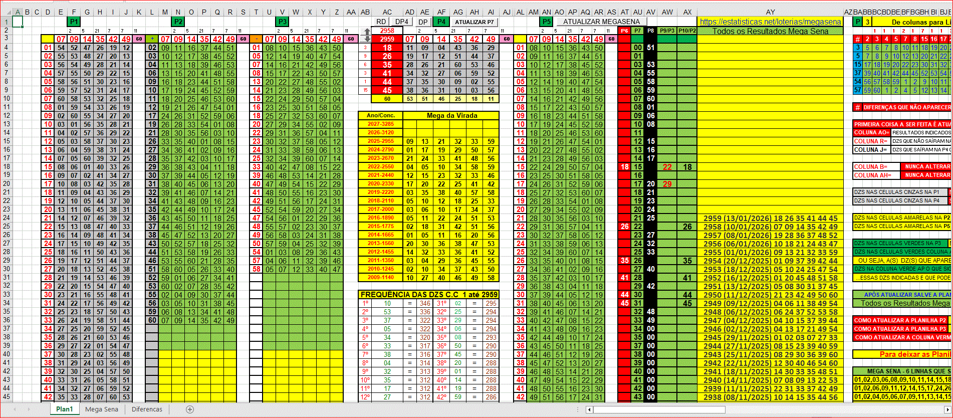Select the orange minus sign cell
Image resolution: width=953 pixels, height=418 pixels.
(x=257, y=39)
